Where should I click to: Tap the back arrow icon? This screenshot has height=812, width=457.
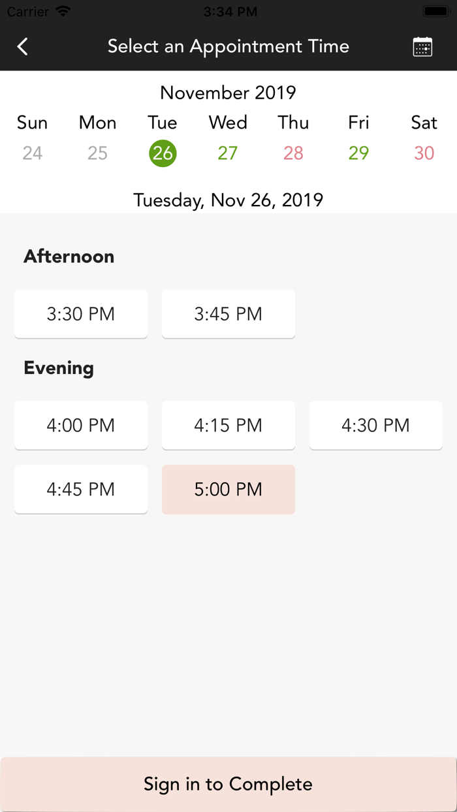pyautogui.click(x=23, y=46)
